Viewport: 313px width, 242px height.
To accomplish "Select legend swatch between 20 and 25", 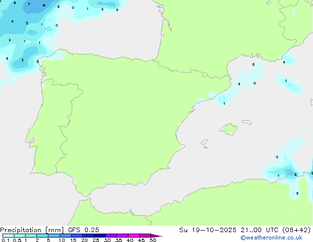I will click(88, 236).
